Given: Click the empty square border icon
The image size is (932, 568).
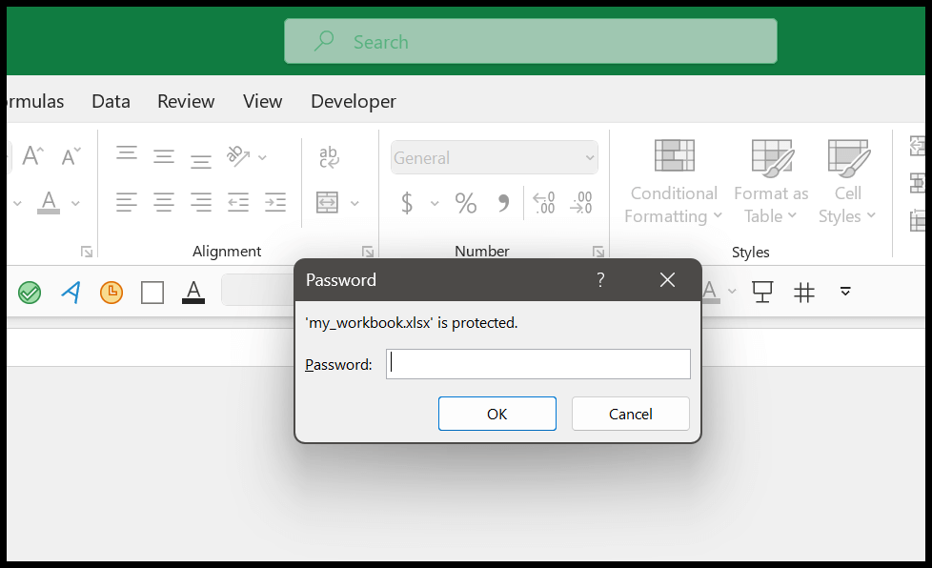Looking at the screenshot, I should point(152,293).
